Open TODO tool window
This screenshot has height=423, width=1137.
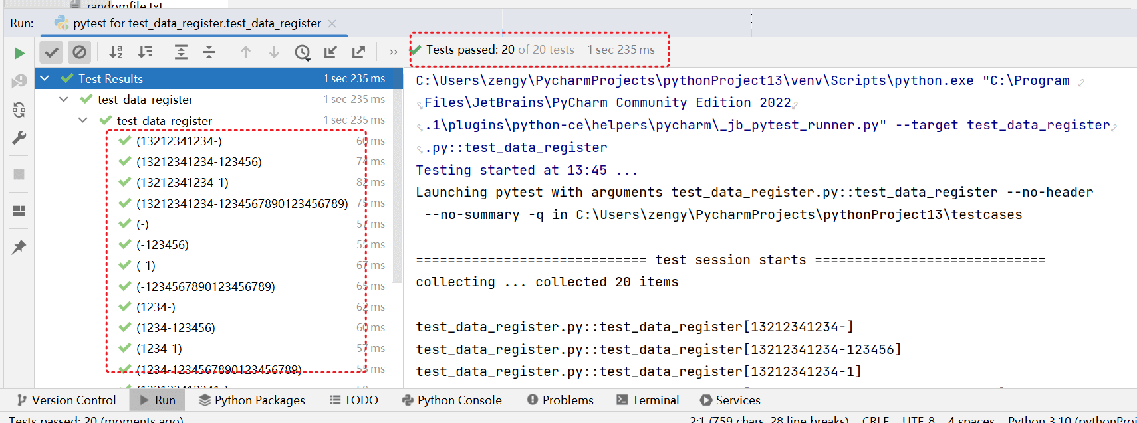coord(354,400)
